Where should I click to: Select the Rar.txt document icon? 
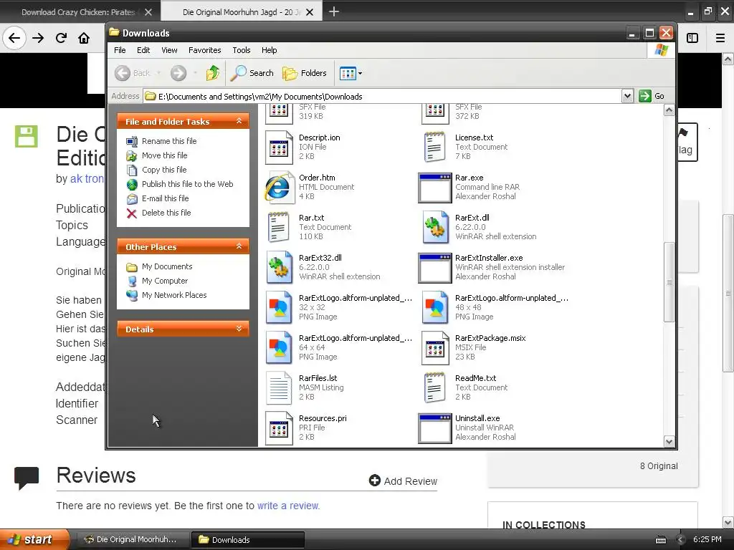279,227
